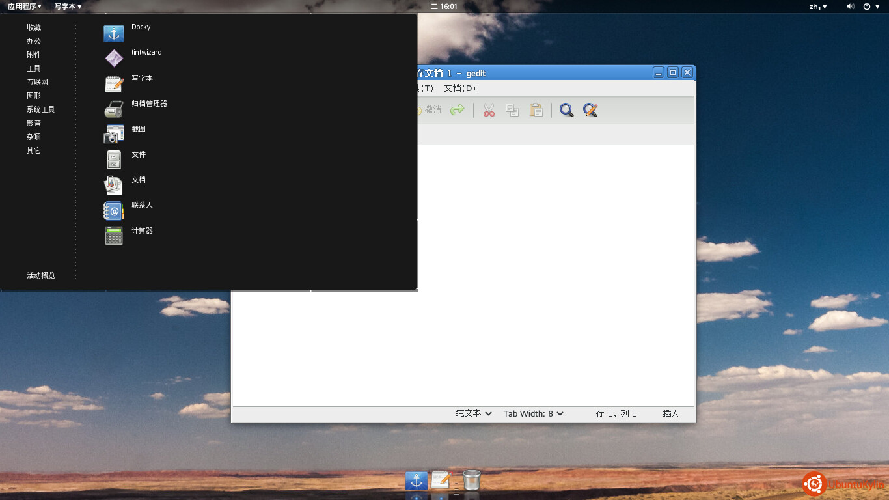This screenshot has height=500, width=889.
Task: Click 活动概览 activities overview
Action: tap(40, 275)
